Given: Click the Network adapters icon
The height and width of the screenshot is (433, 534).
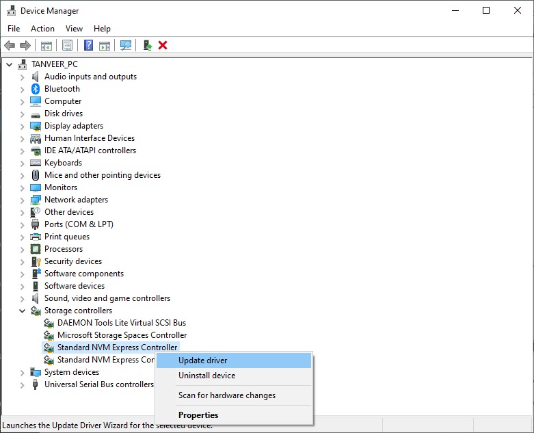Looking at the screenshot, I should click(x=36, y=200).
